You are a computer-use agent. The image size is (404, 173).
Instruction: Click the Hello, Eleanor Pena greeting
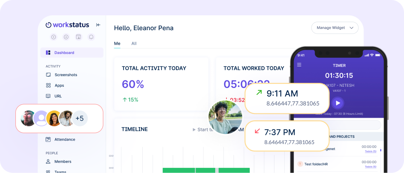pyautogui.click(x=144, y=28)
